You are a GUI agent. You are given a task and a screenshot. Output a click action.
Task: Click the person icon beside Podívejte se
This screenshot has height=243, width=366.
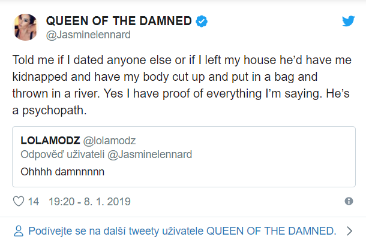(x=19, y=231)
